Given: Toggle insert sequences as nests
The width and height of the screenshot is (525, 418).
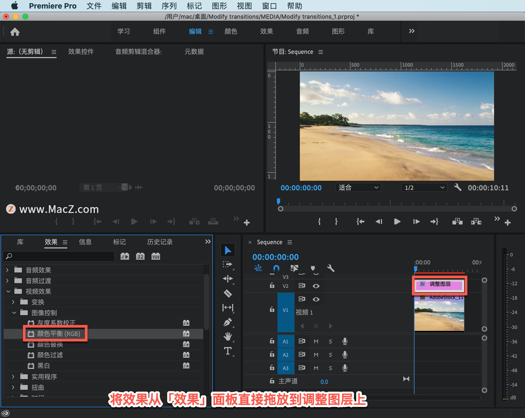Looking at the screenshot, I should tap(258, 268).
